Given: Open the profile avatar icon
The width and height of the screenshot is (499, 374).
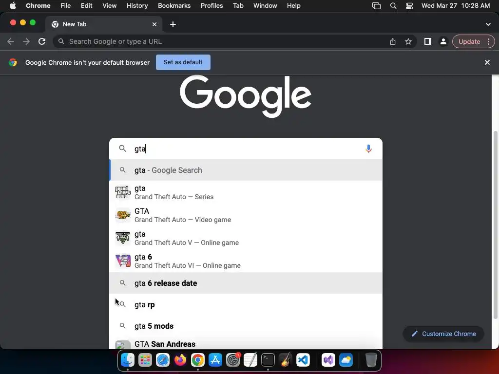Looking at the screenshot, I should click(443, 41).
